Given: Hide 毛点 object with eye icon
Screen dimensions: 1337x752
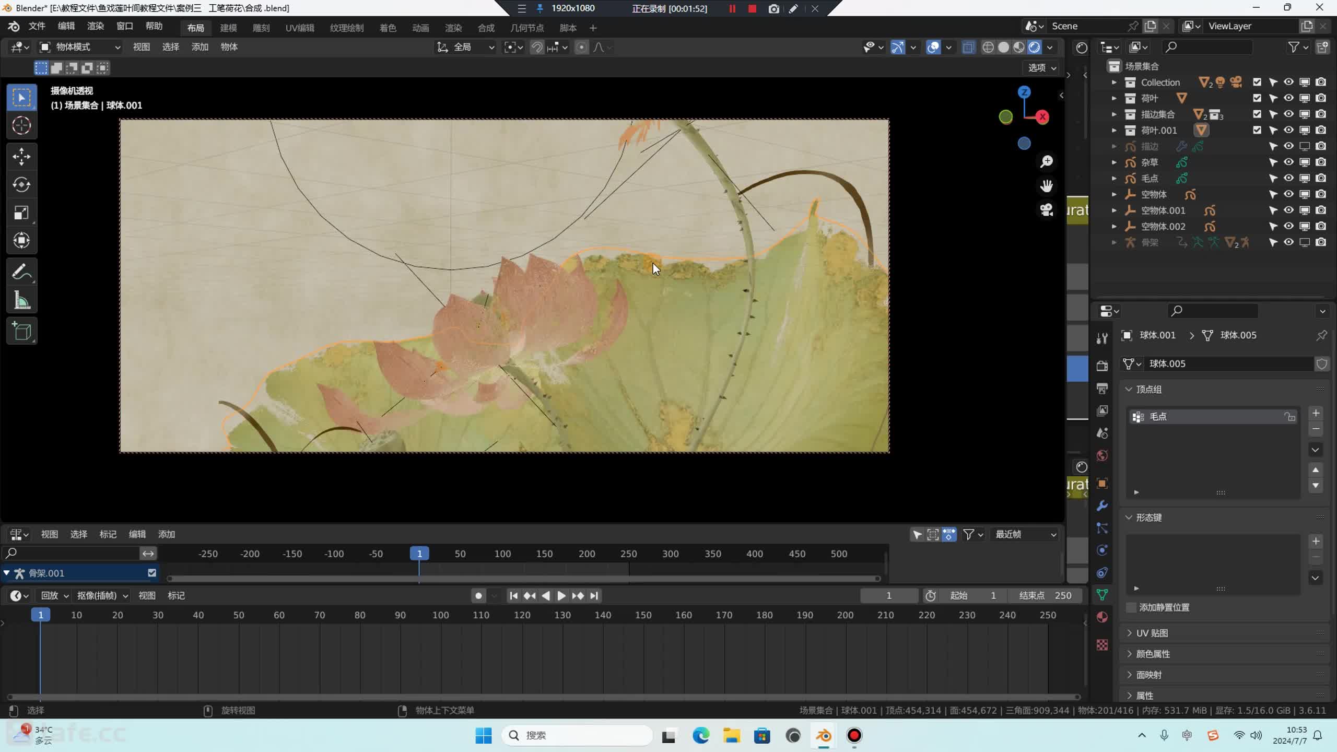Looking at the screenshot, I should [1288, 178].
